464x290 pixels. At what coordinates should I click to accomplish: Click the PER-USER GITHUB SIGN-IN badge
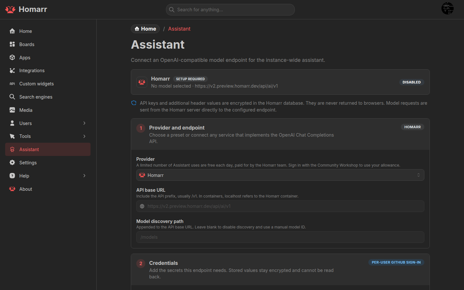[396, 262]
